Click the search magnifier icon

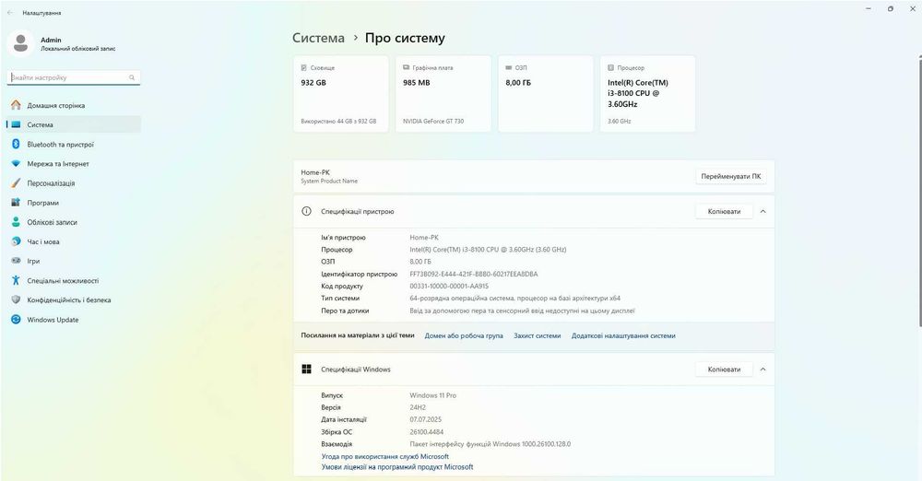(x=132, y=77)
